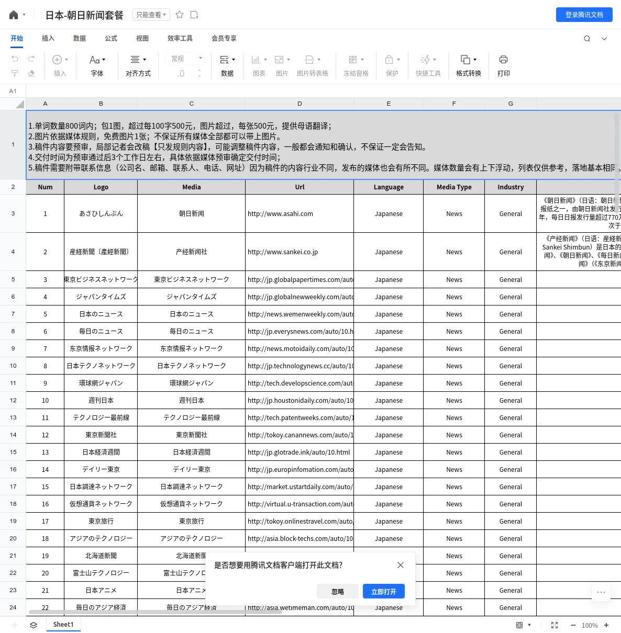Click the 快捷工具 icon
This screenshot has width=621, height=633.
(425, 60)
